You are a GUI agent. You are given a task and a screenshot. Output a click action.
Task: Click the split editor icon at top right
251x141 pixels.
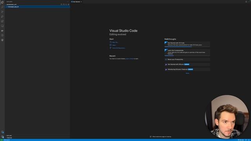[x=246, y=2]
